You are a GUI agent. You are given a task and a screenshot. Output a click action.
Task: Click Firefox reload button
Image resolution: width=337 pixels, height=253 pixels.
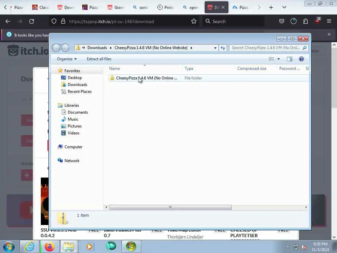pyautogui.click(x=32, y=21)
